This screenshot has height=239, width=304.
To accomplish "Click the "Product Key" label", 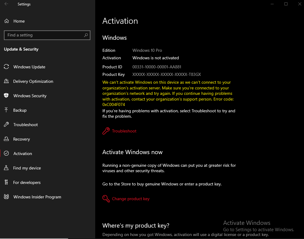I will click(x=114, y=74).
